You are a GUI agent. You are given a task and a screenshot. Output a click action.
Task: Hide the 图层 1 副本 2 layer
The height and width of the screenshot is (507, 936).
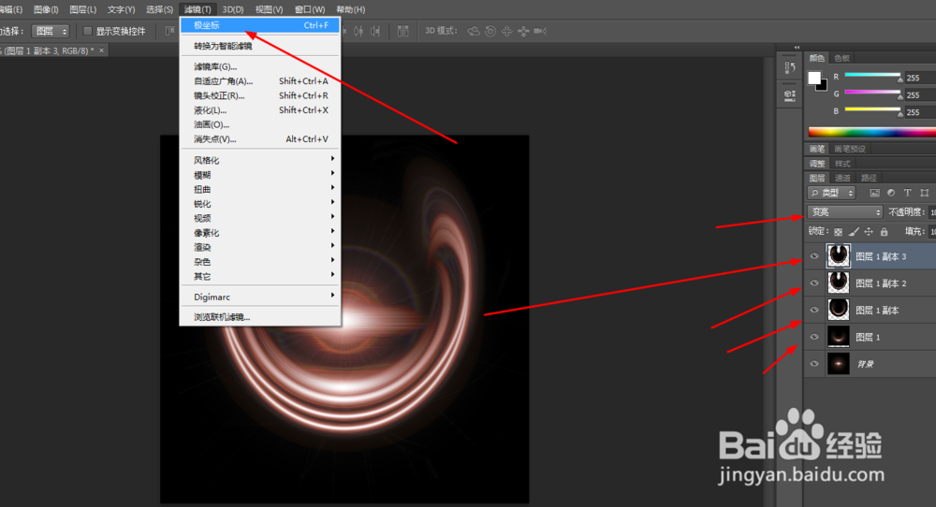(x=814, y=283)
